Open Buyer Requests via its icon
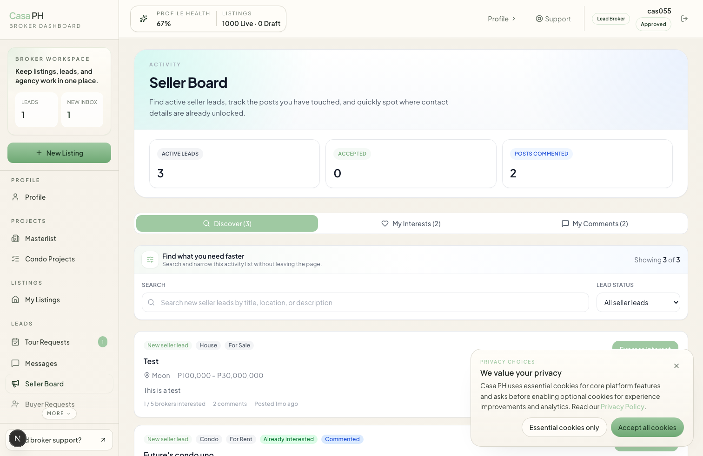Viewport: 703px width, 456px height. pos(14,404)
